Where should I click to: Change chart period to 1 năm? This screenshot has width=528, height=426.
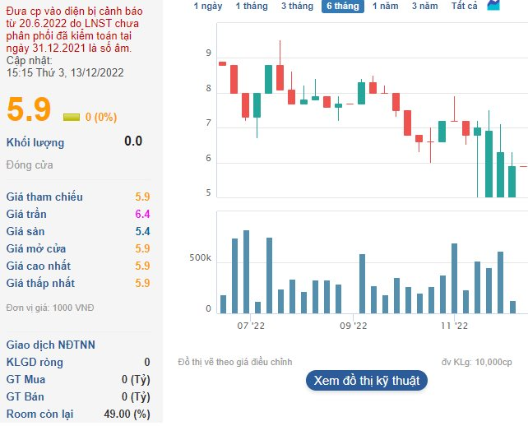[387, 6]
